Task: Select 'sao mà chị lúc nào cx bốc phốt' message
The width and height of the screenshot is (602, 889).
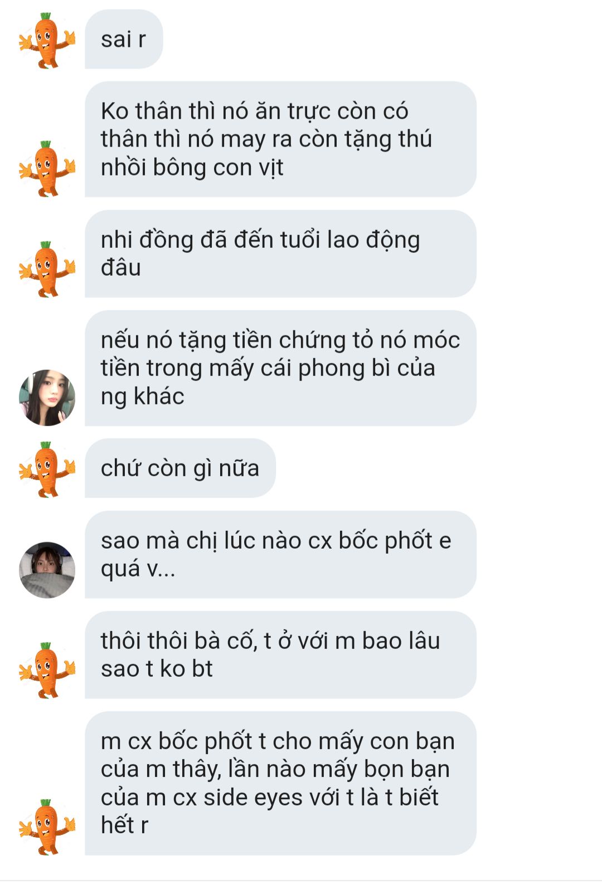Action: (280, 555)
